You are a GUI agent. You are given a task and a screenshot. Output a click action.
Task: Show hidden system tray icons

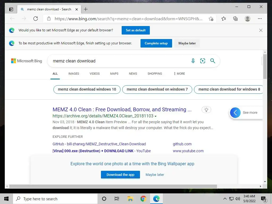tap(225, 199)
